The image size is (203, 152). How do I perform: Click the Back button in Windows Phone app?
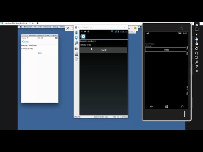tap(166, 50)
